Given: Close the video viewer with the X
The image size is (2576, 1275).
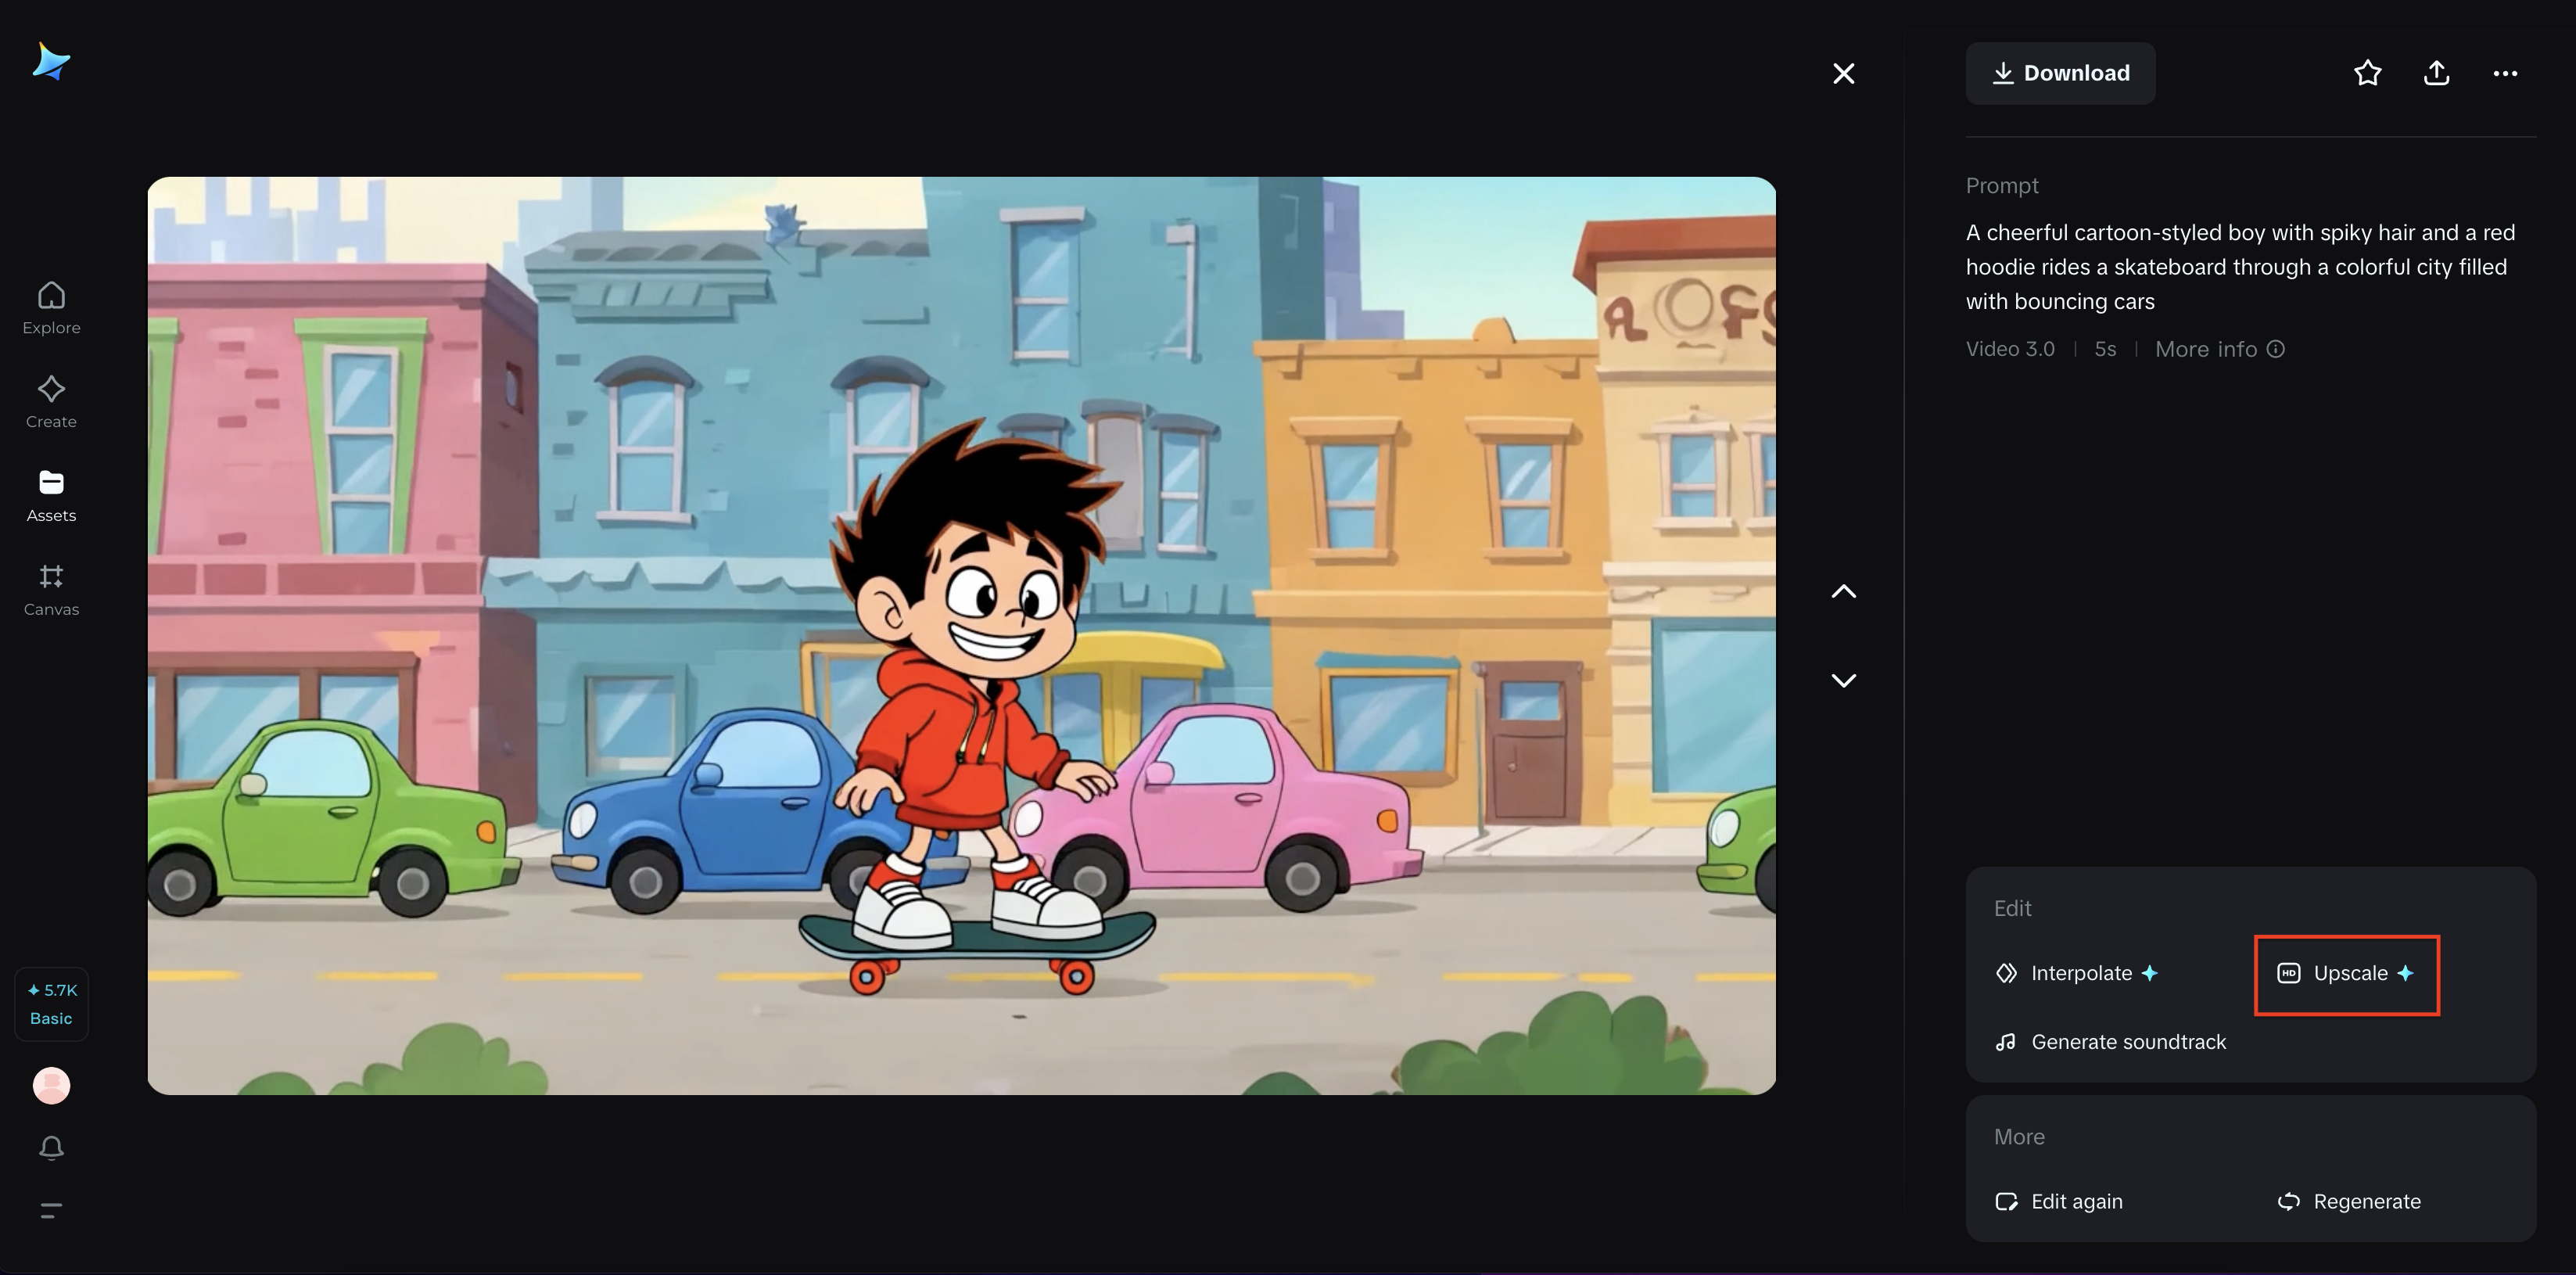Looking at the screenshot, I should click(x=1843, y=73).
